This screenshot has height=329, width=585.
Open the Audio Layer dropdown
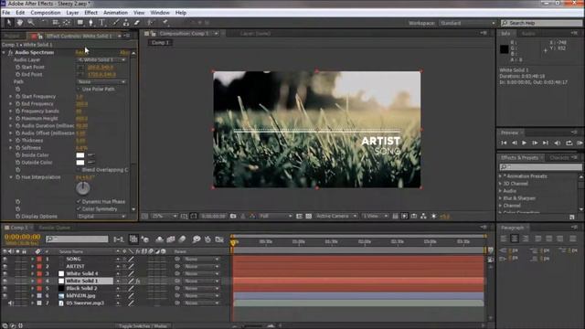pyautogui.click(x=101, y=59)
